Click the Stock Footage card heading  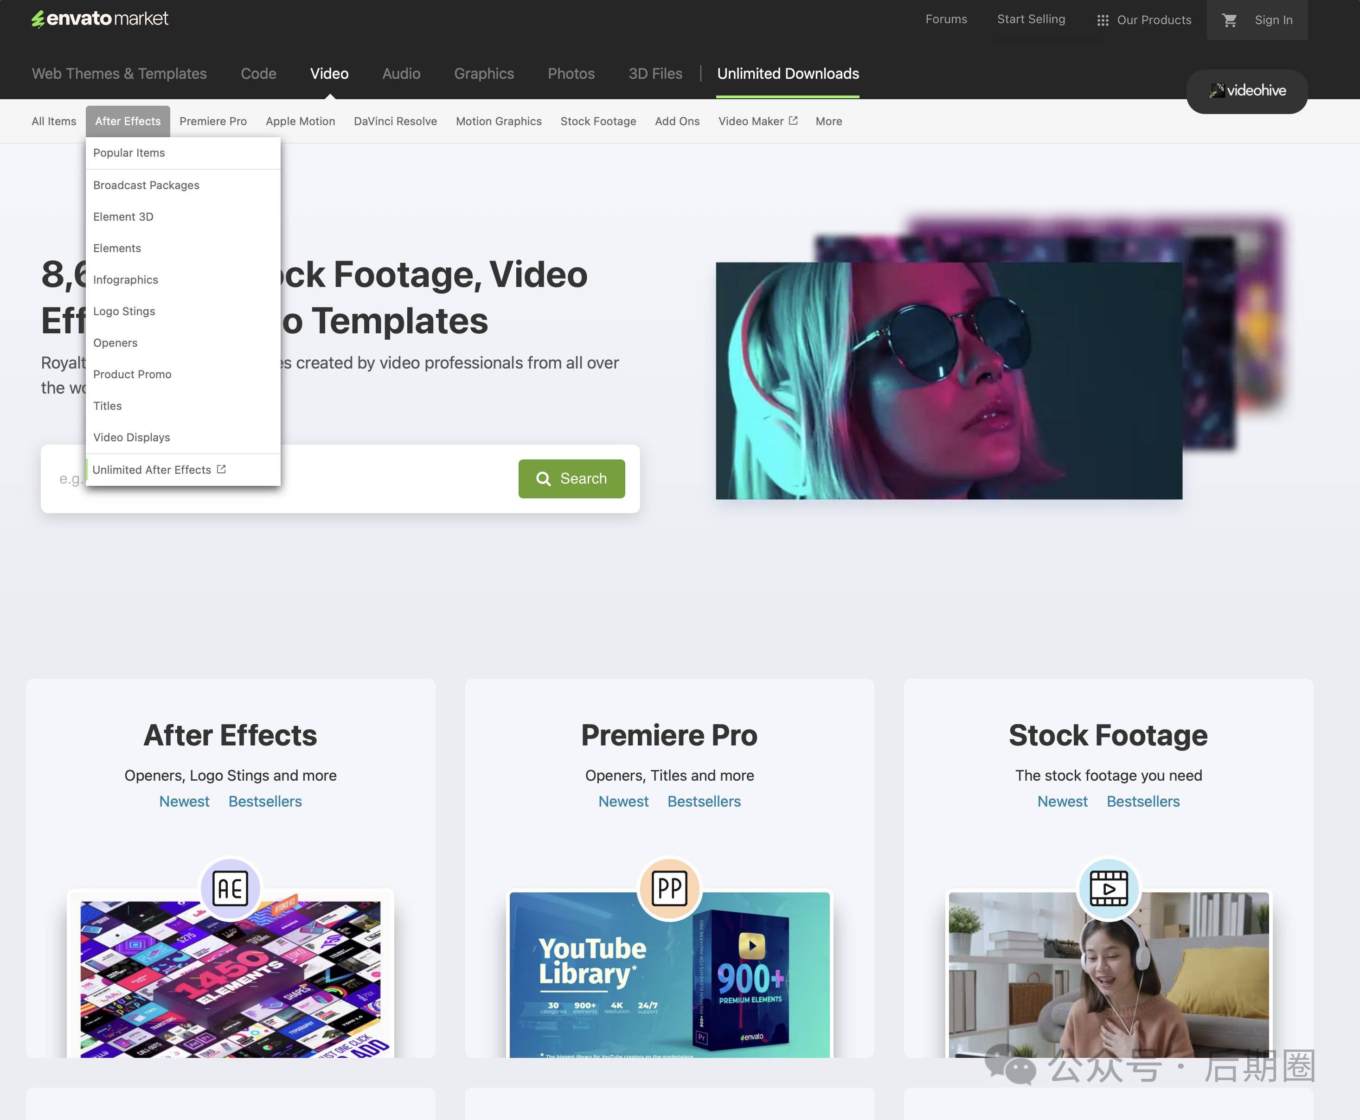(x=1108, y=736)
